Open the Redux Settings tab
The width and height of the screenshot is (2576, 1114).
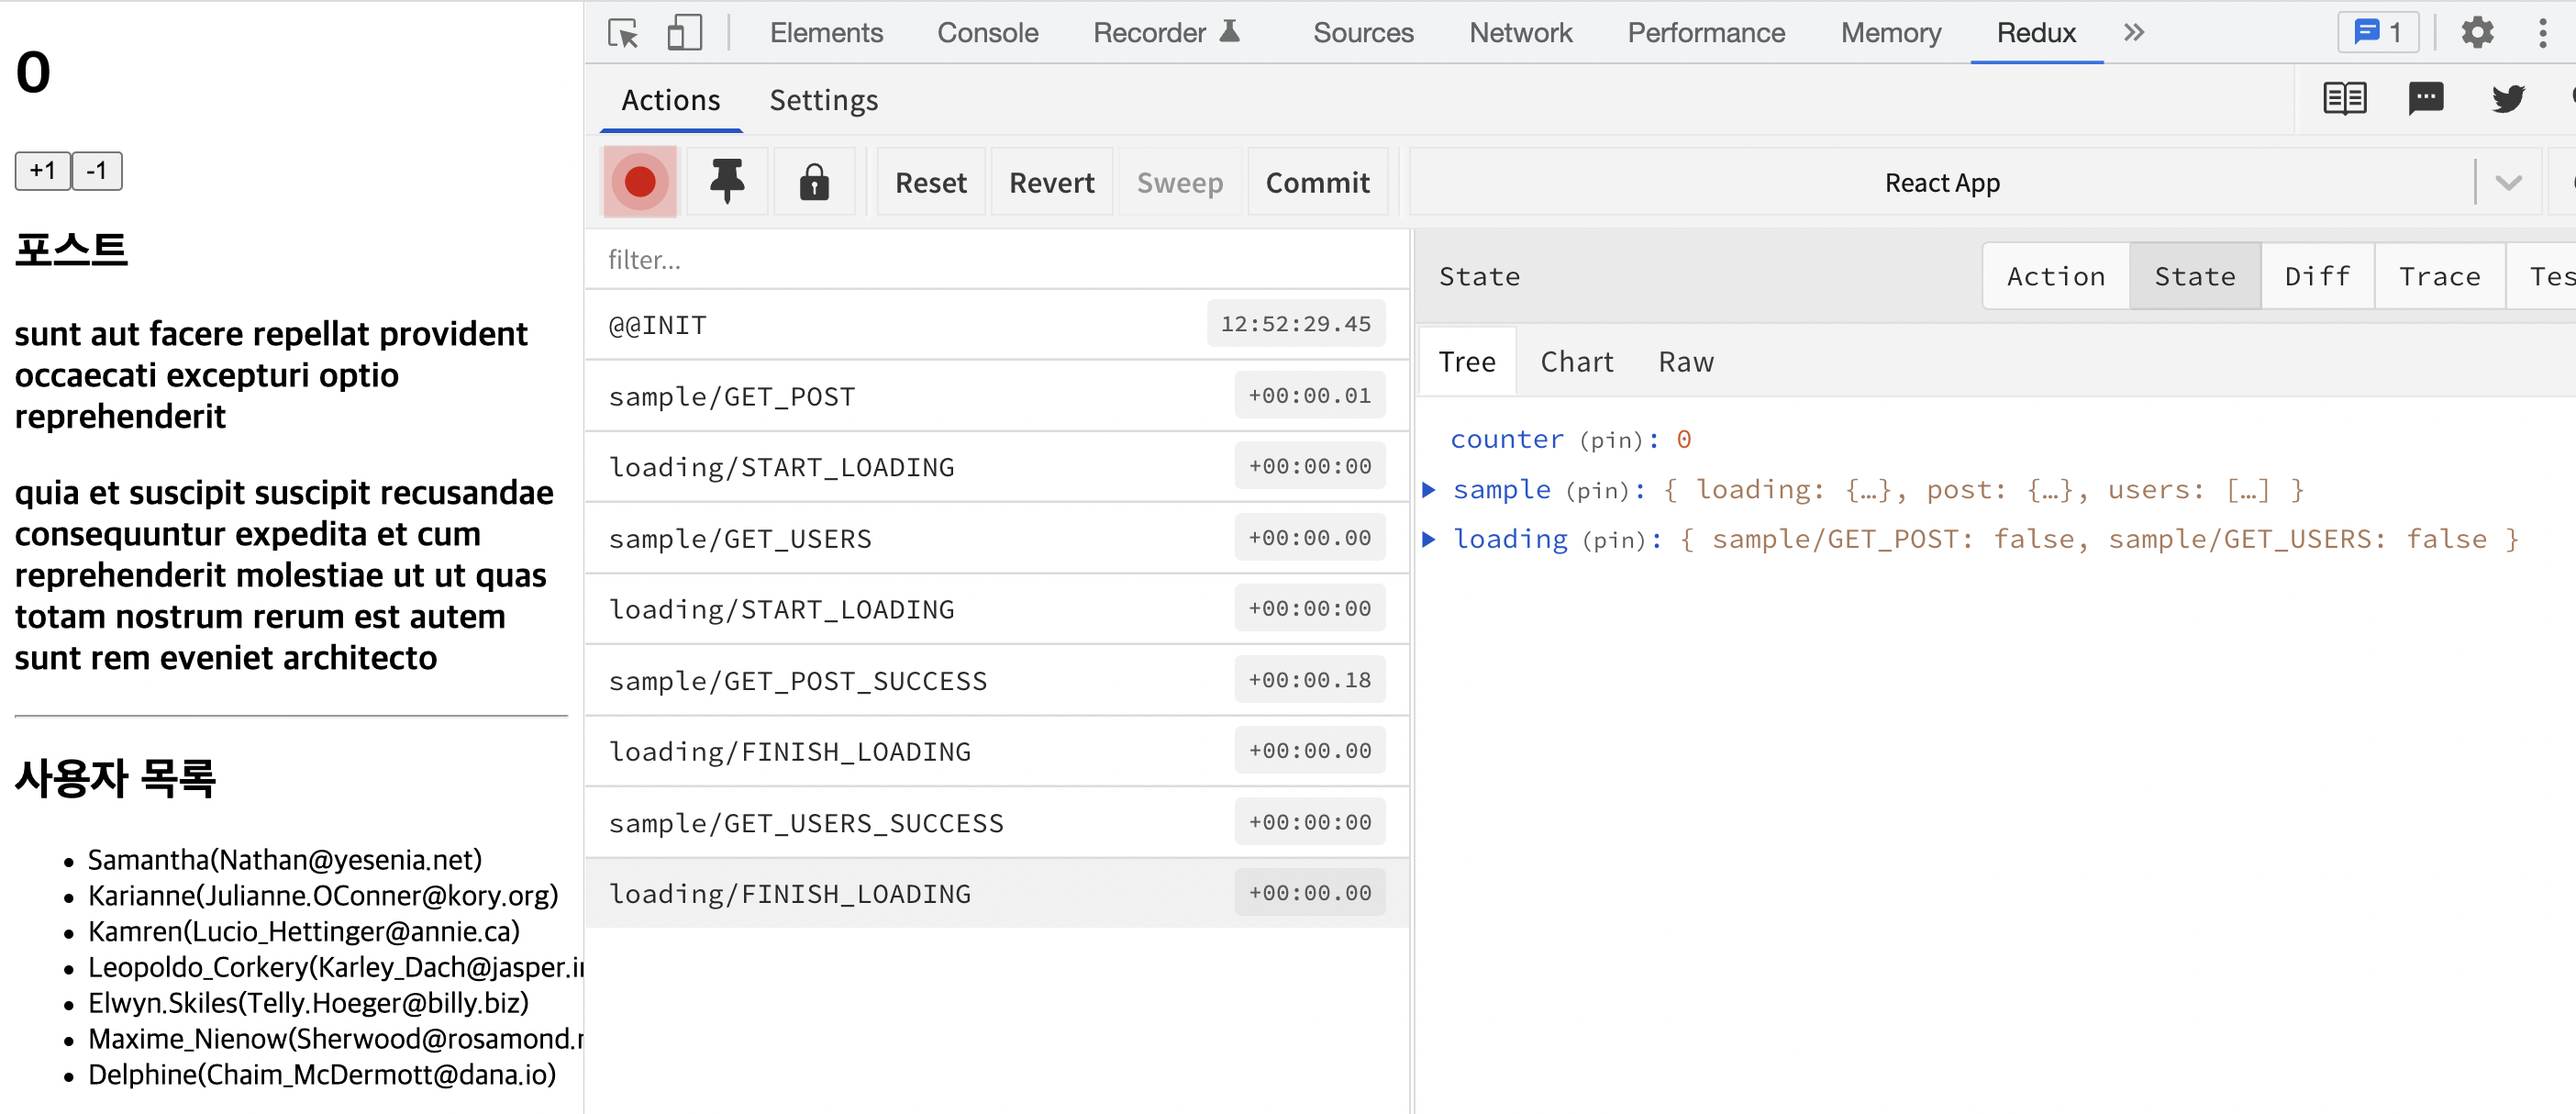[823, 100]
